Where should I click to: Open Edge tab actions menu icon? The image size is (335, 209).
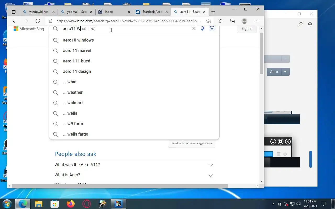(14, 12)
